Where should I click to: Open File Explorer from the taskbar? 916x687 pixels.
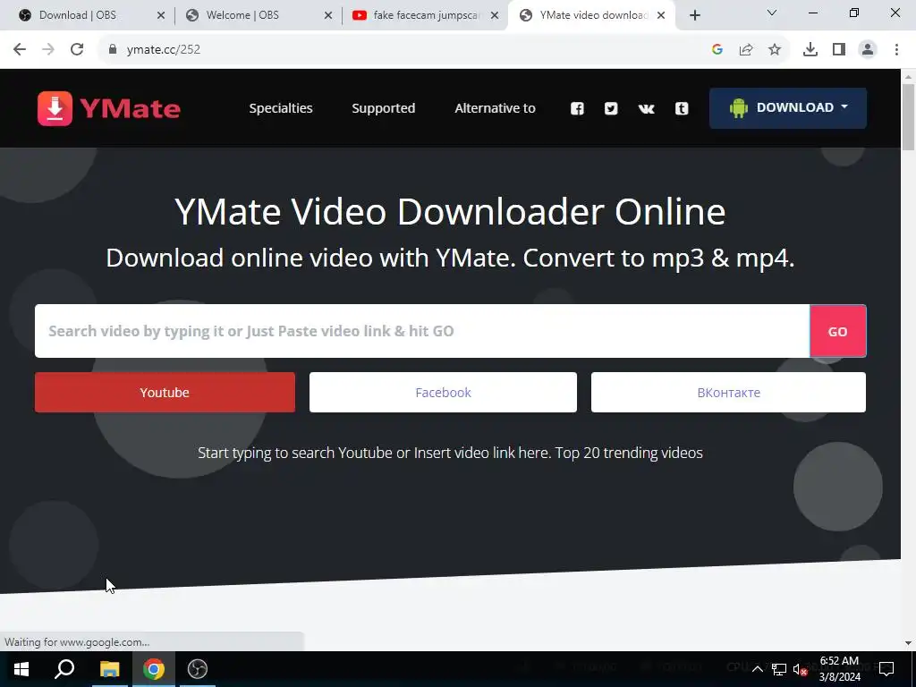point(109,669)
